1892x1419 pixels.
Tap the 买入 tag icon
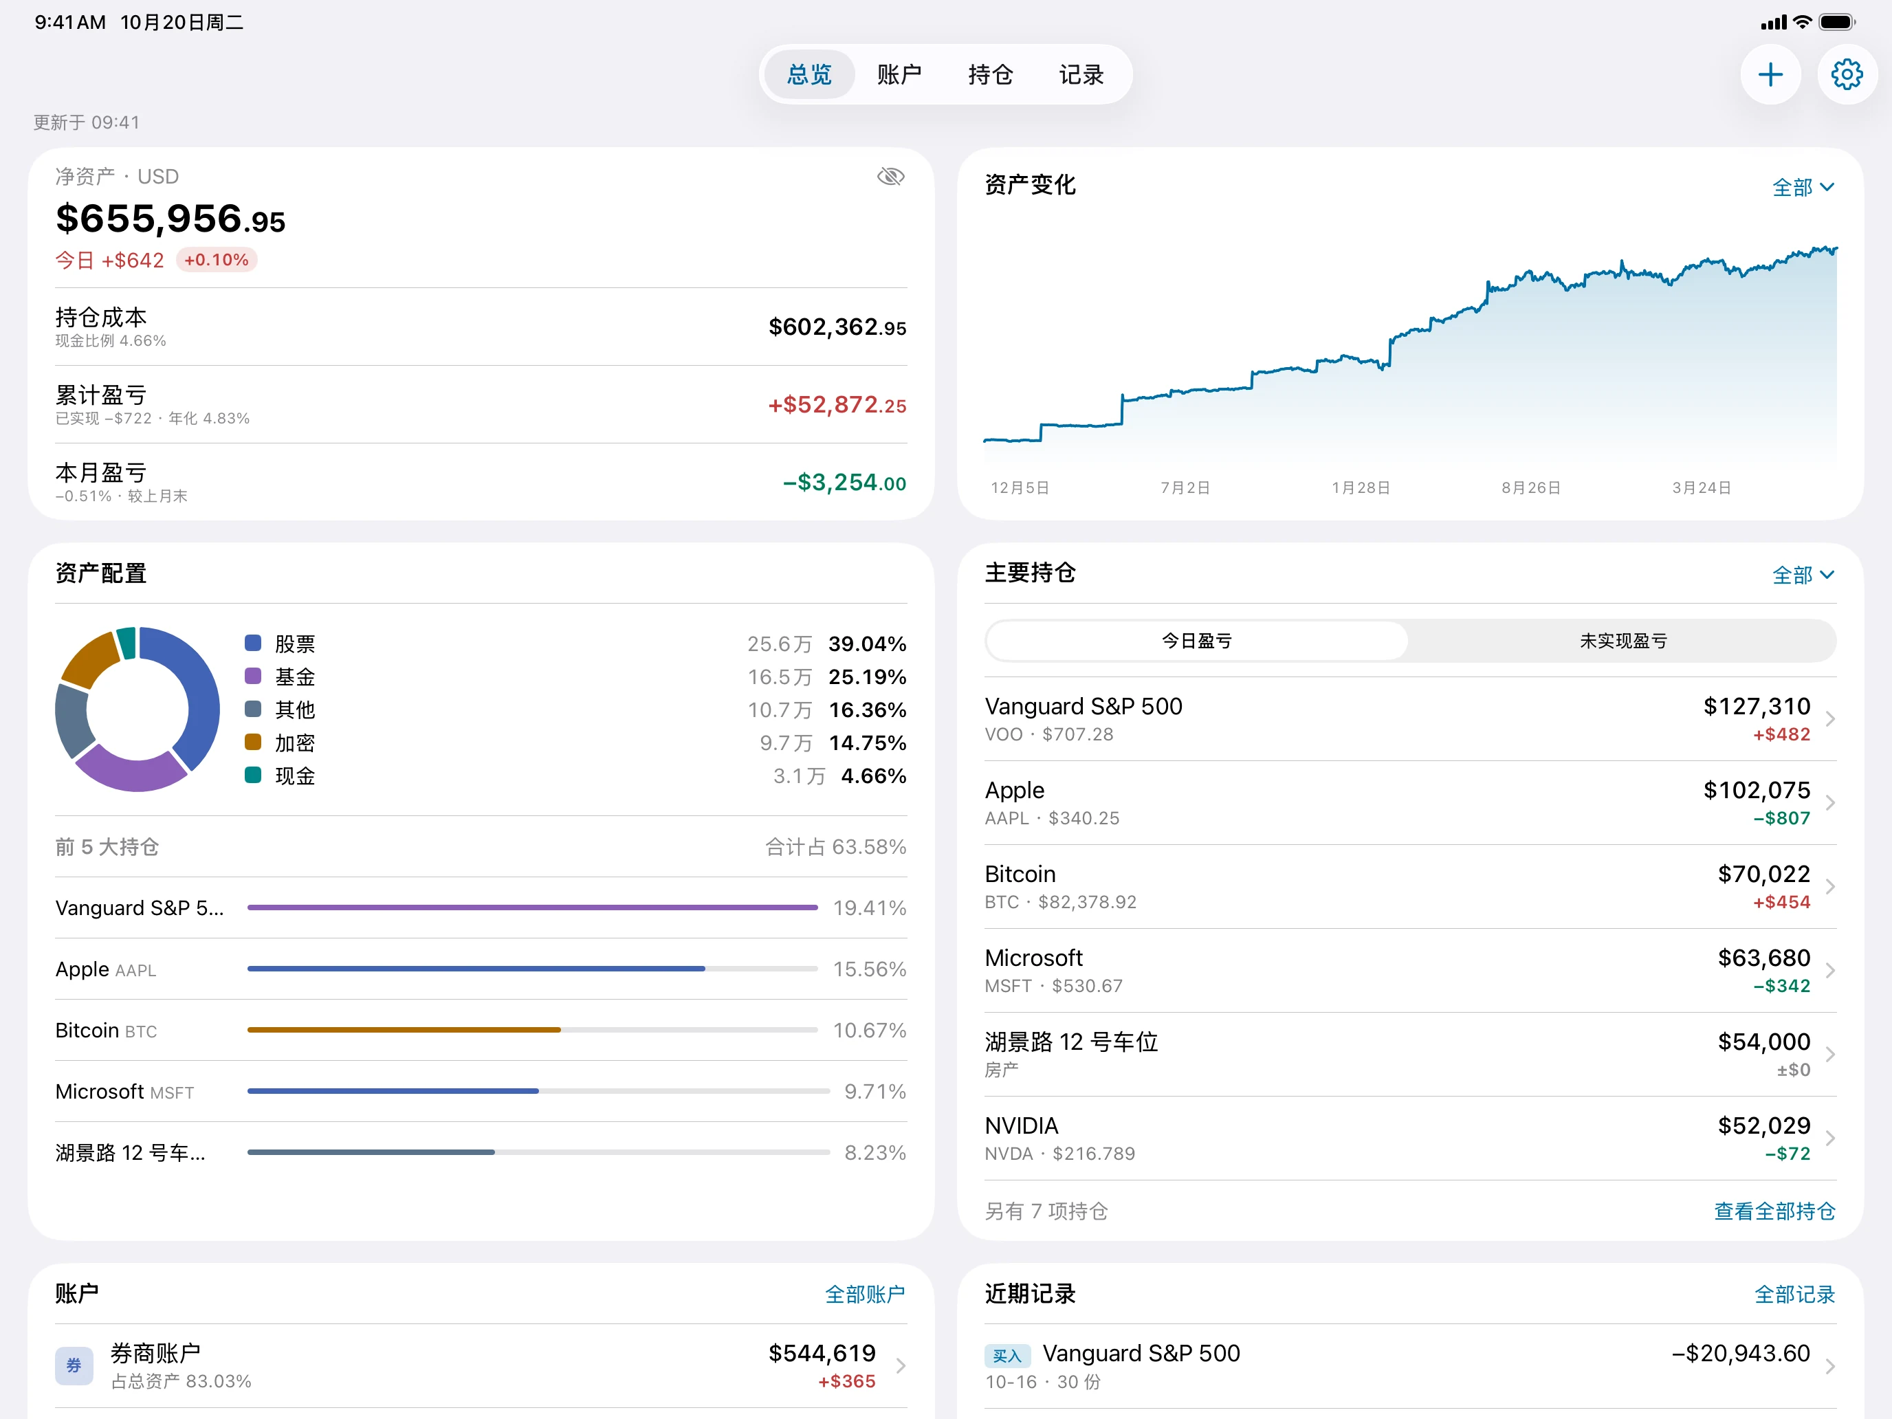[1006, 1355]
